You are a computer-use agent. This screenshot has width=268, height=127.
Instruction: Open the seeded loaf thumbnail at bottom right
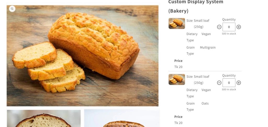pos(122,118)
